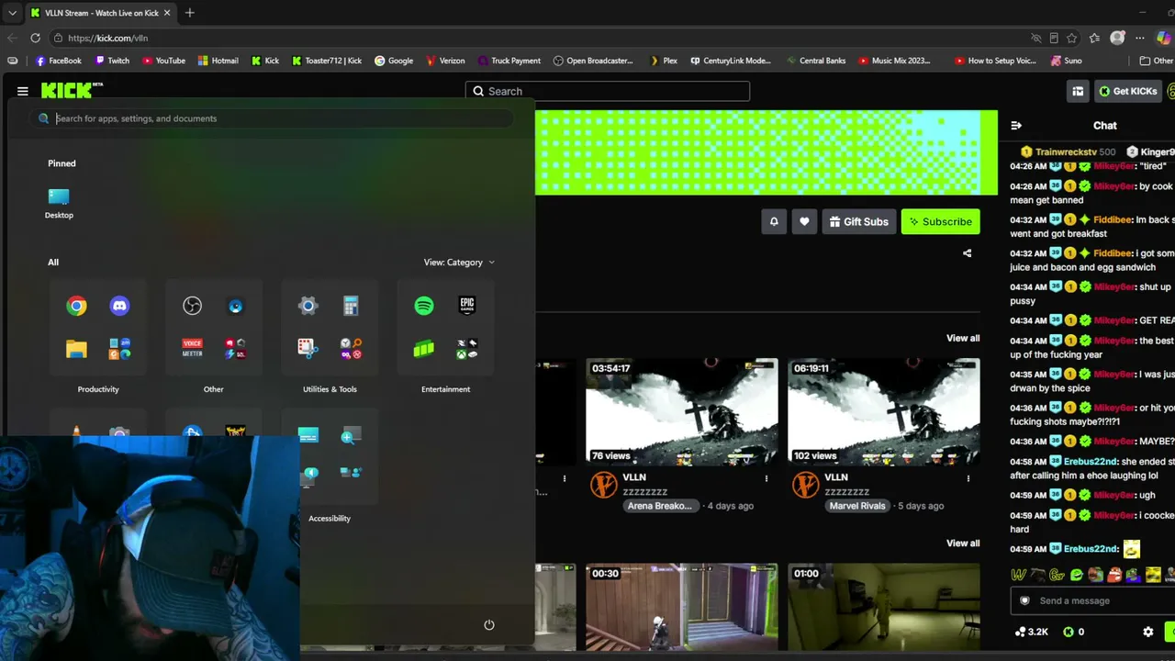
Task: Open Edge profile avatar
Action: pos(1117,38)
